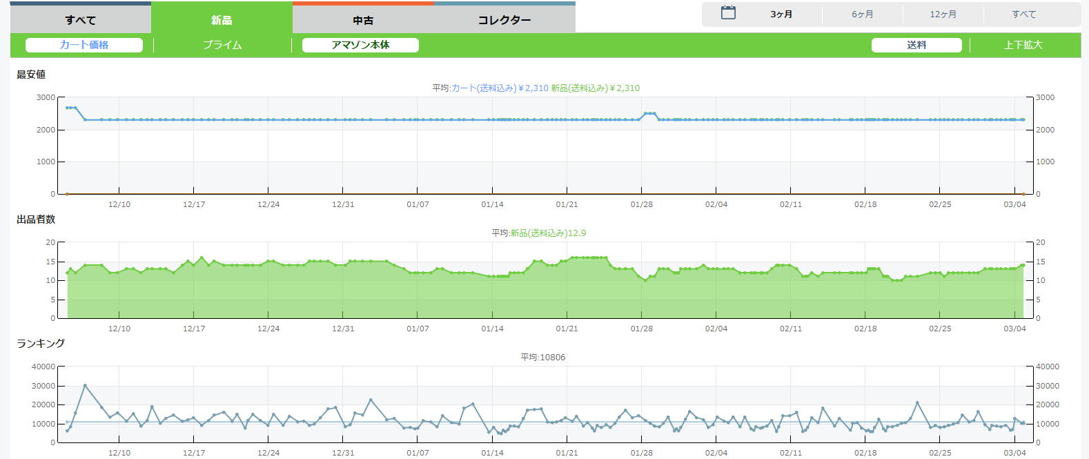The width and height of the screenshot is (1089, 459).
Task: Toggle the カート価格 series
Action: (x=84, y=45)
